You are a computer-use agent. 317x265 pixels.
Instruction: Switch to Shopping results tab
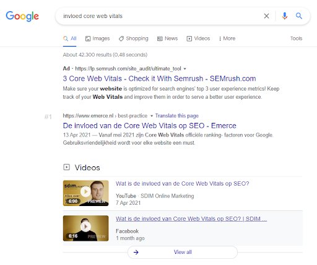133,38
